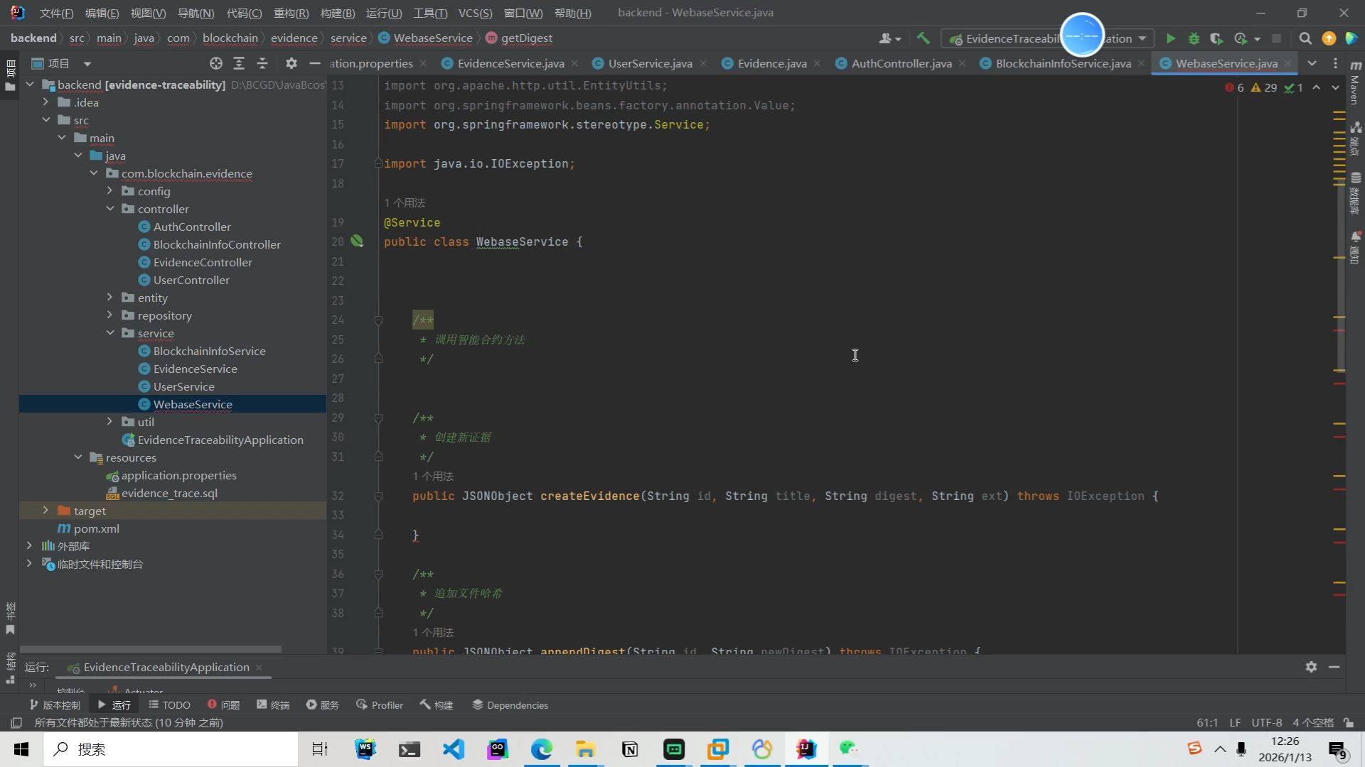
Task: Stop the running process
Action: point(1276,38)
